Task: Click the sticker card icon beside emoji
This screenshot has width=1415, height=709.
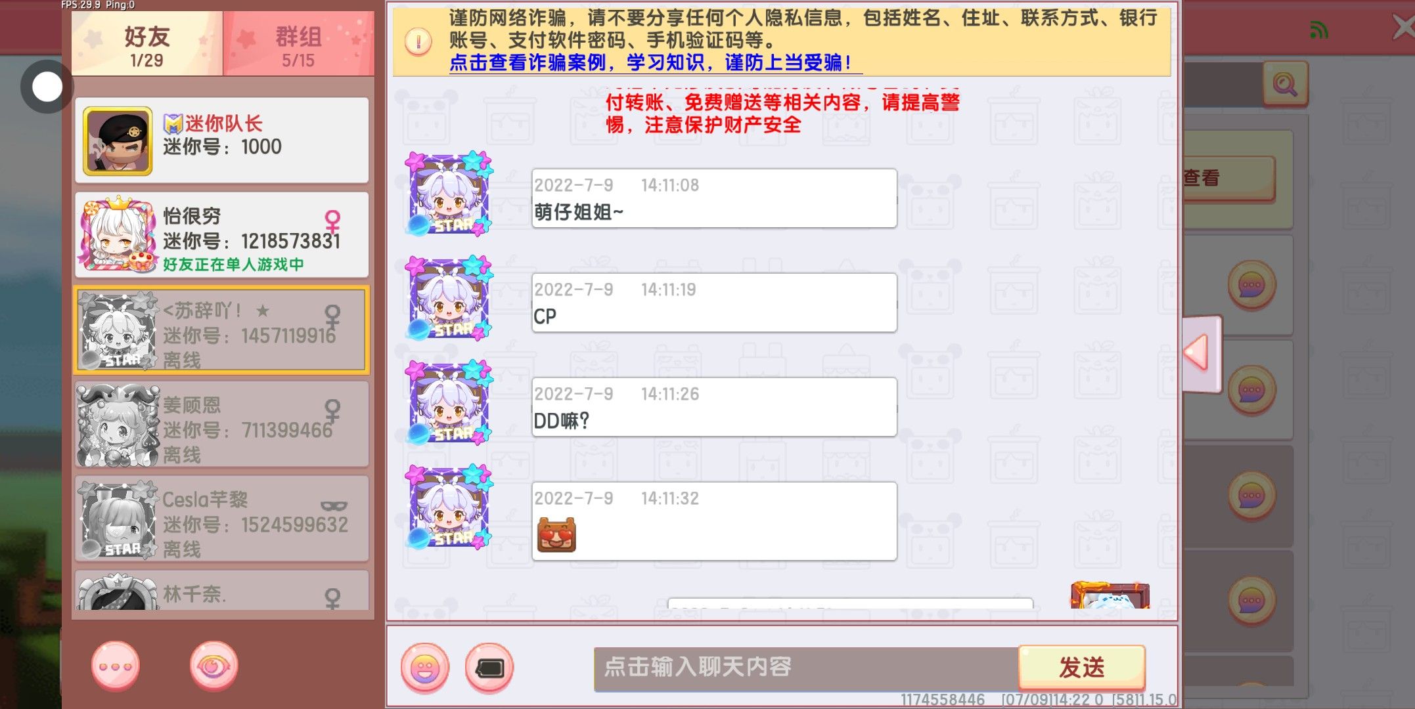Action: (x=489, y=668)
